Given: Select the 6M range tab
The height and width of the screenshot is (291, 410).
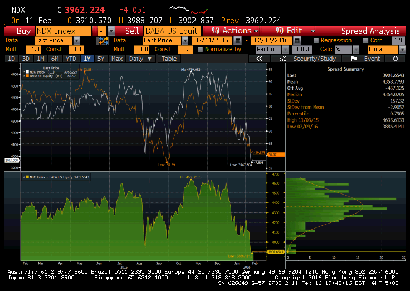Looking at the screenshot, I should tap(55, 59).
